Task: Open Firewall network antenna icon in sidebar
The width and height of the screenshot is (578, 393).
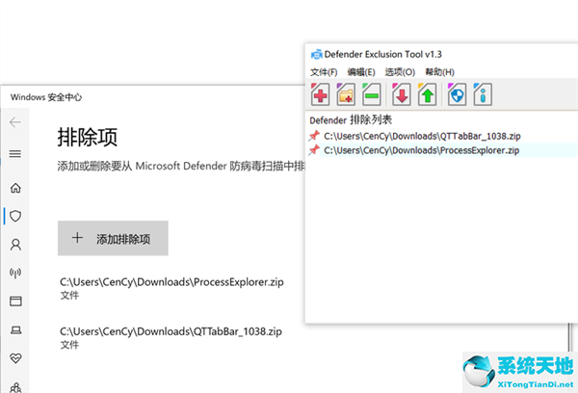Action: tap(15, 273)
